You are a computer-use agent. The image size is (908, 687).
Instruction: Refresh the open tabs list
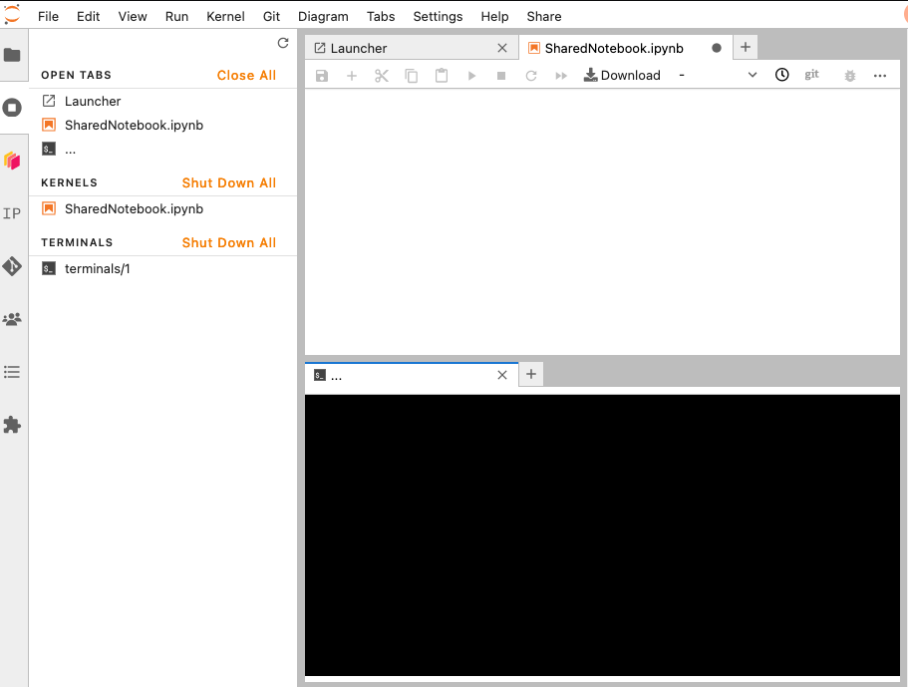(x=282, y=43)
